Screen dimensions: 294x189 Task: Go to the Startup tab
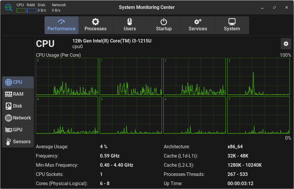click(x=164, y=25)
